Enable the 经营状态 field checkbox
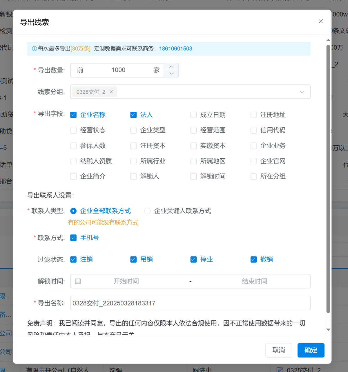Screen dimensions: 348x372 (x=73, y=130)
